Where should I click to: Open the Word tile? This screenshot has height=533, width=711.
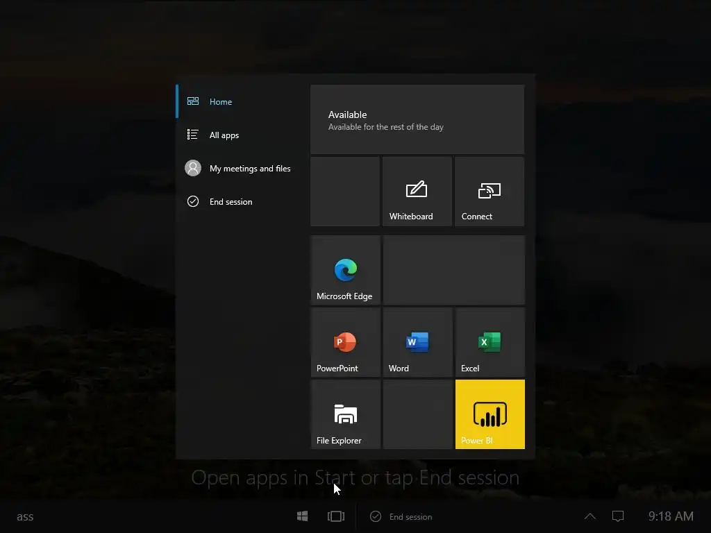coord(417,342)
